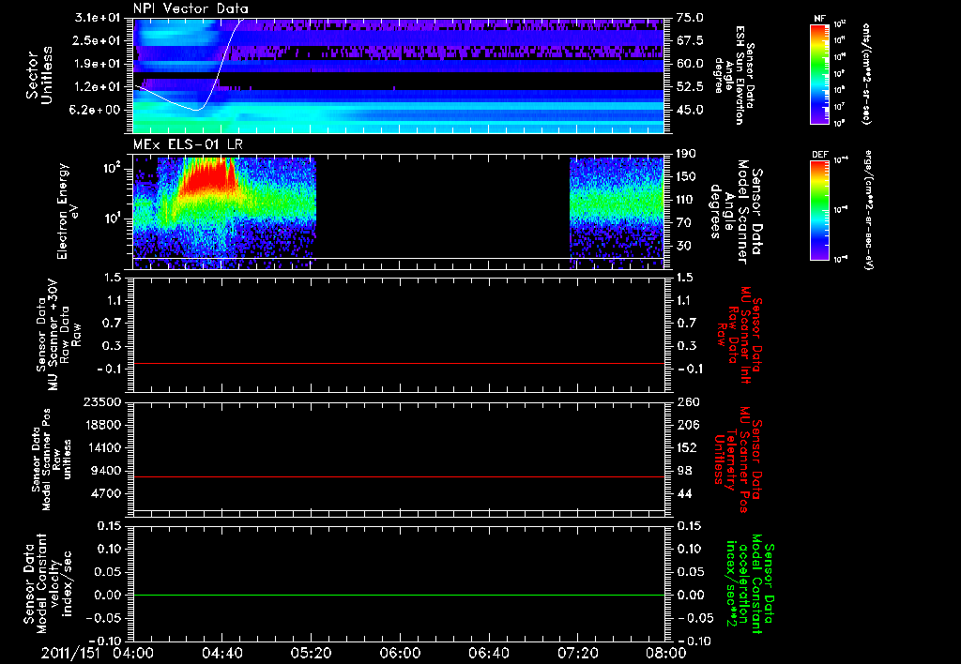Image resolution: width=961 pixels, height=664 pixels.
Task: Click the '2011/151 04:00' time label
Action: [99, 653]
